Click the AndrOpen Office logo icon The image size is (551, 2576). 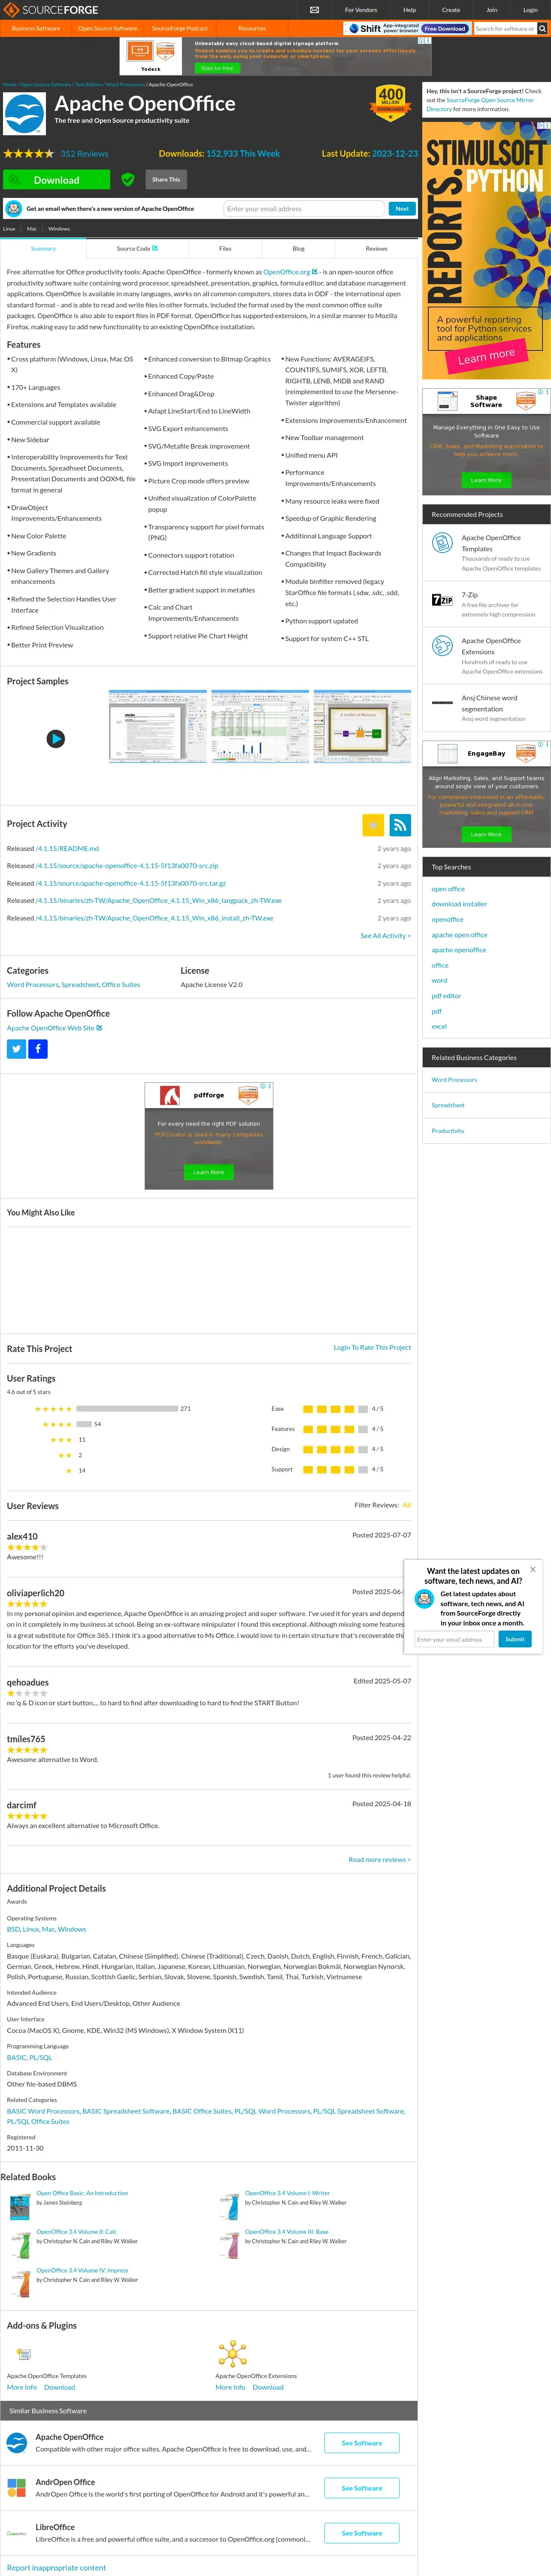coord(17,2487)
